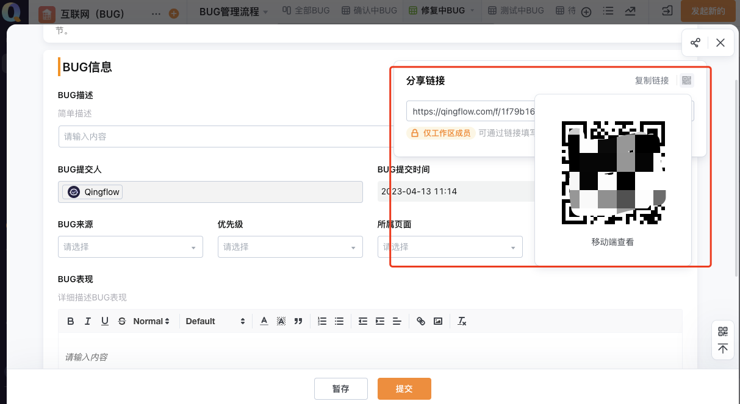Viewport: 740px width, 404px height.
Task: Click the orange 提交 submit button
Action: (x=404, y=389)
